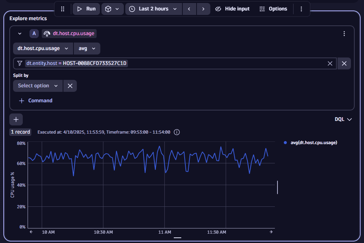The height and width of the screenshot is (243, 364).
Task: Toggle avg(dt.host.cpu.usage) legend series
Action: tap(311, 143)
